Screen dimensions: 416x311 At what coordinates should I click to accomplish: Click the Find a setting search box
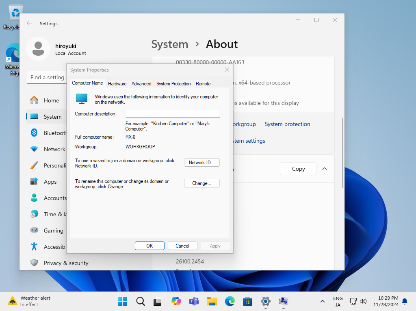46,77
